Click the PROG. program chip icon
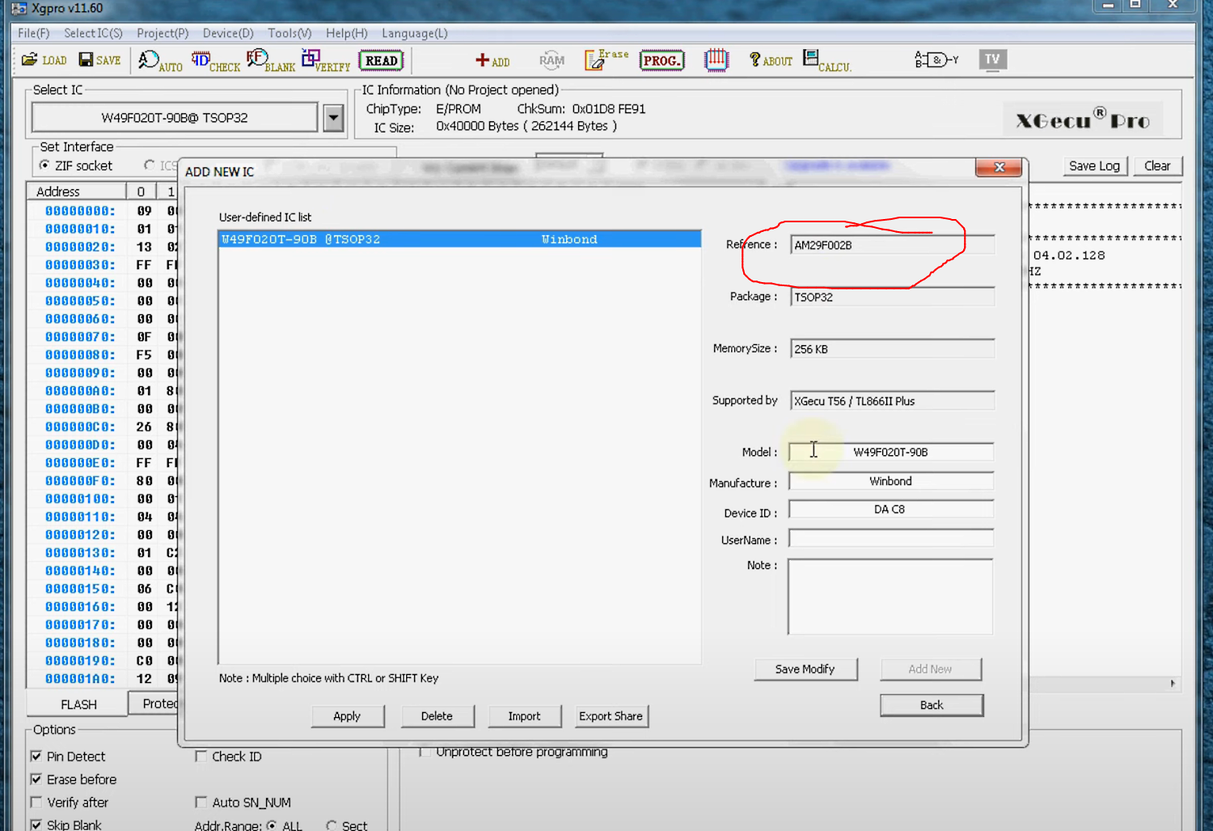The height and width of the screenshot is (831, 1213). (x=661, y=61)
